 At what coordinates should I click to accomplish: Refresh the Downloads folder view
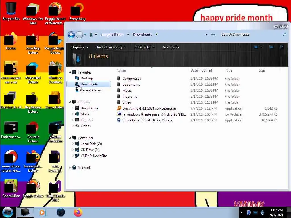pyautogui.click(x=213, y=35)
